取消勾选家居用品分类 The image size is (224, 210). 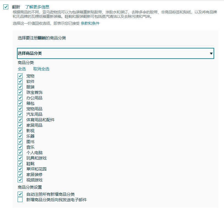(20, 125)
